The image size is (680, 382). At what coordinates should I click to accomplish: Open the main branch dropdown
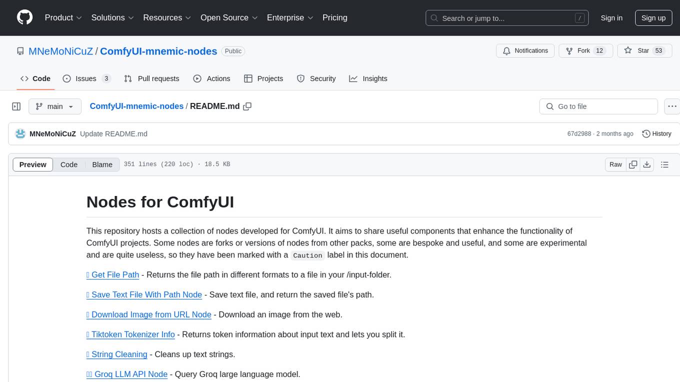coord(54,106)
